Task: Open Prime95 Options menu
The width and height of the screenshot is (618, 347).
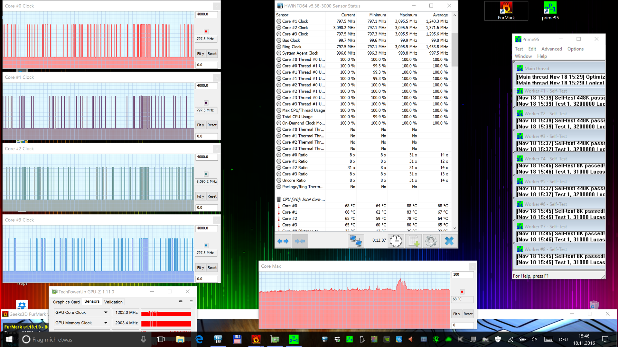Action: click(575, 49)
